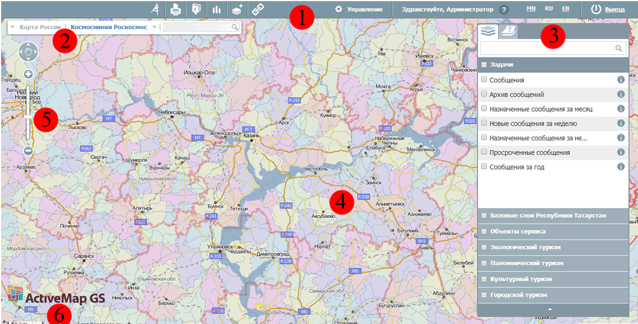
Task: Select the Карта России base map
Action: [x=40, y=28]
